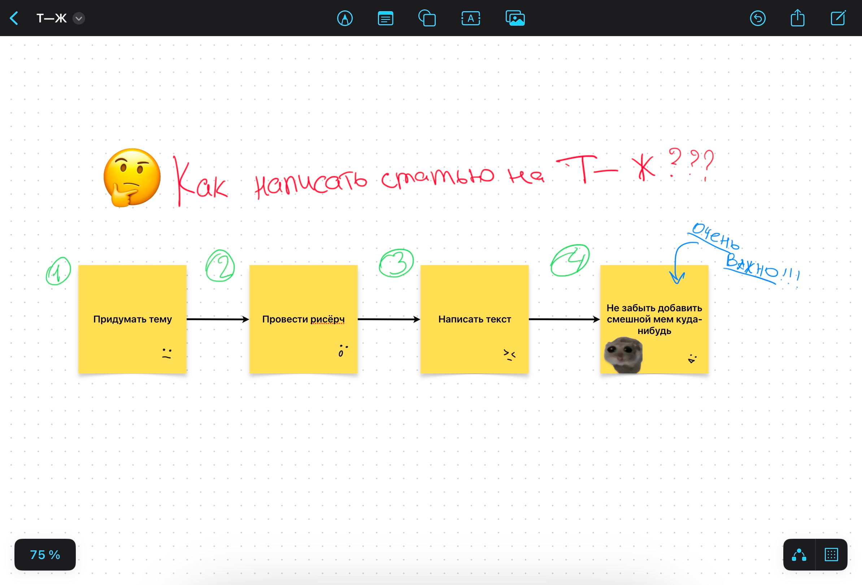Undo the last action
The width and height of the screenshot is (862, 585).
[758, 18]
